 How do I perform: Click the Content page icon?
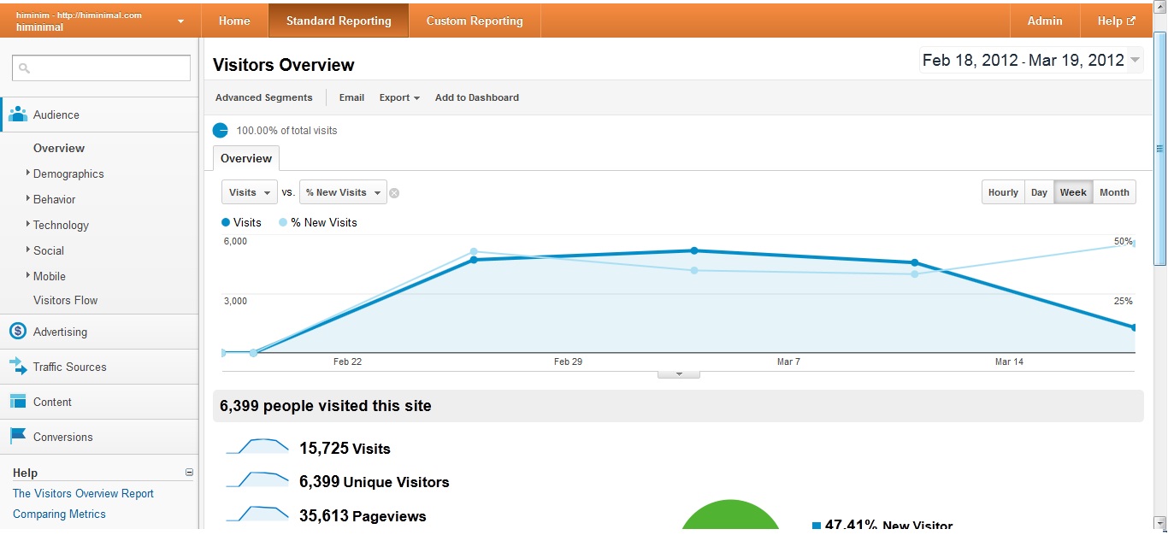click(x=18, y=402)
